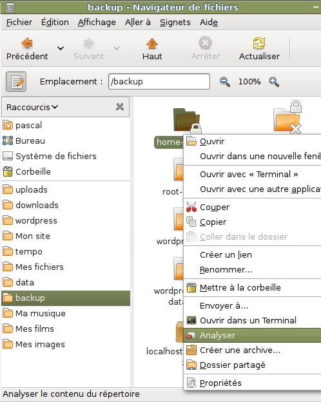Toggle the location edit mode button
The image size is (321, 402).
click(x=16, y=82)
